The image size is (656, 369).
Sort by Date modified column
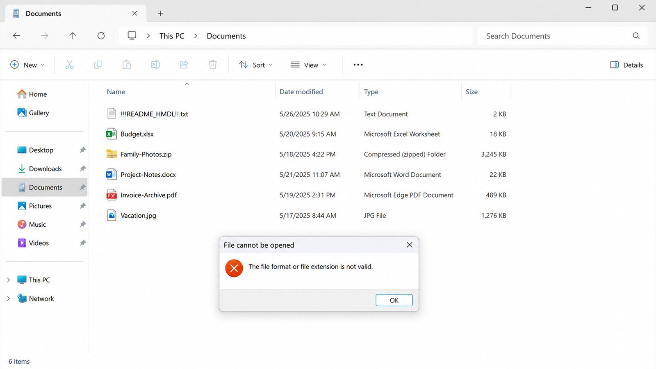coord(301,92)
